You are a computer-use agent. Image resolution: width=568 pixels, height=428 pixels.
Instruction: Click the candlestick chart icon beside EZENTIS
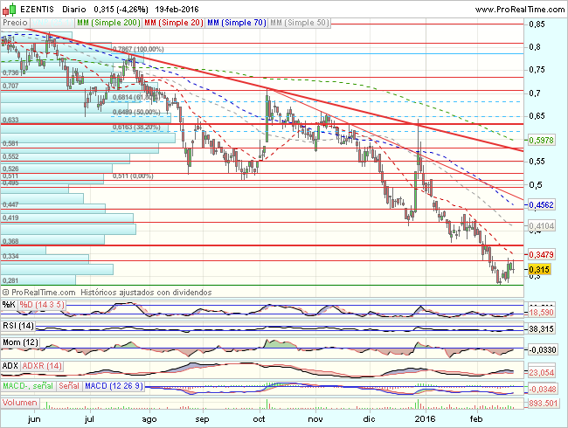pyautogui.click(x=10, y=9)
